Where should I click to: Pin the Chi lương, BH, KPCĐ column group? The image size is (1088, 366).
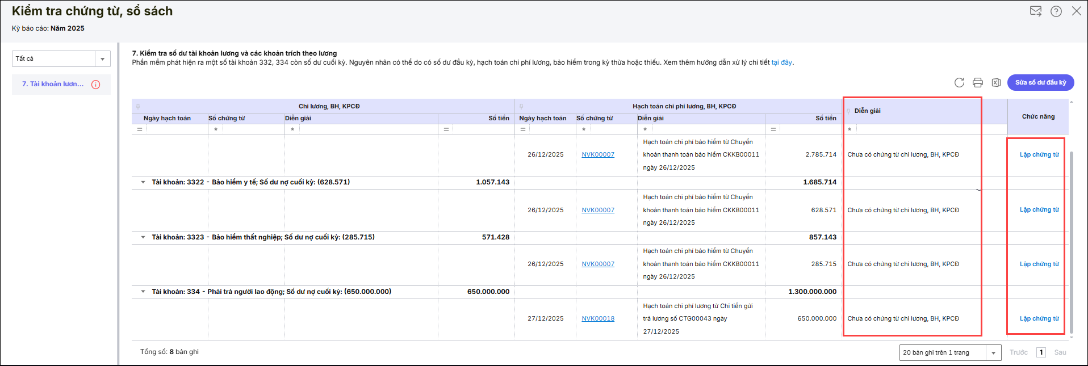138,106
